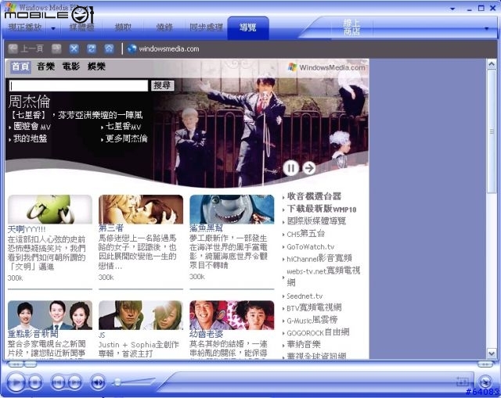Click the 幼齒老婆 thumbnail
Viewport: 501px width, 398px height.
(x=232, y=315)
